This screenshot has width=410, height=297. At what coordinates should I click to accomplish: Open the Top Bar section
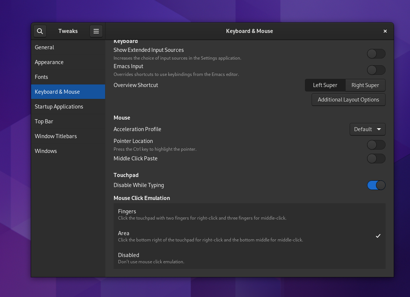[x=68, y=121]
